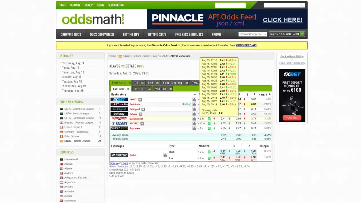Open odds history chart for Betway

pos(194,114)
